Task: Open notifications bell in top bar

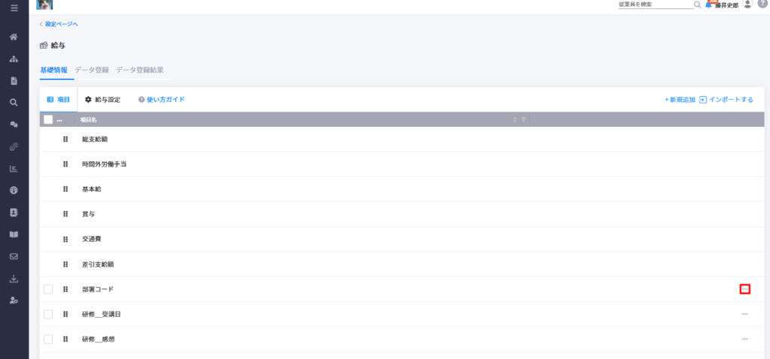Action: 708,5
